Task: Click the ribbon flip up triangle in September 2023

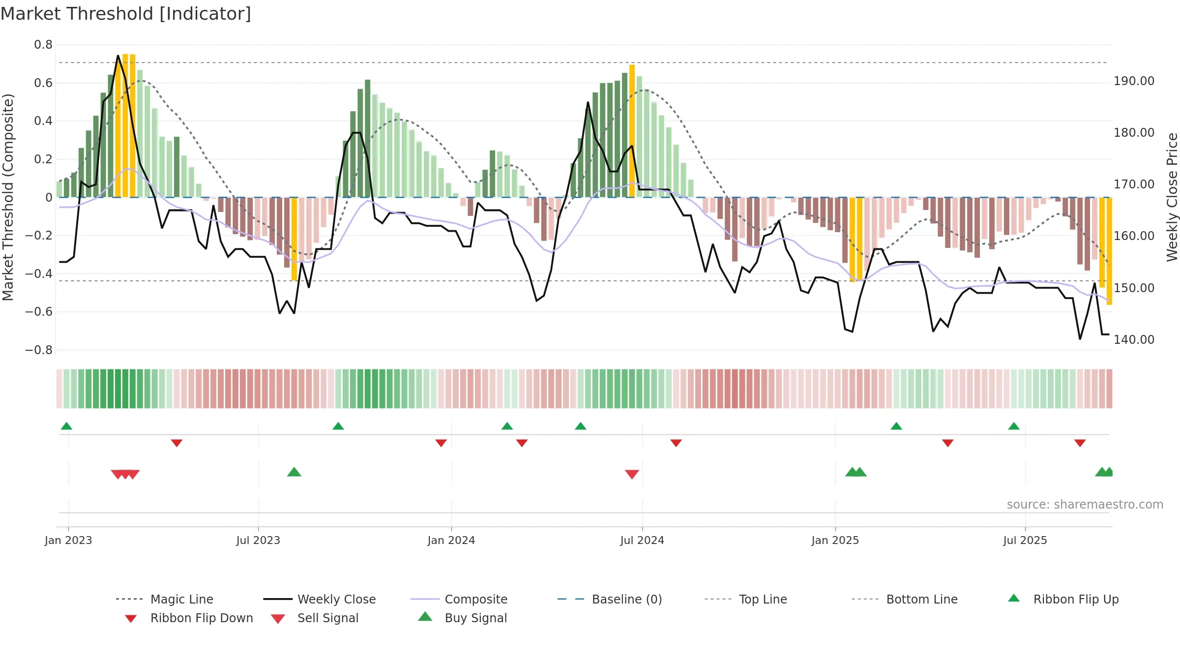Action: click(338, 426)
